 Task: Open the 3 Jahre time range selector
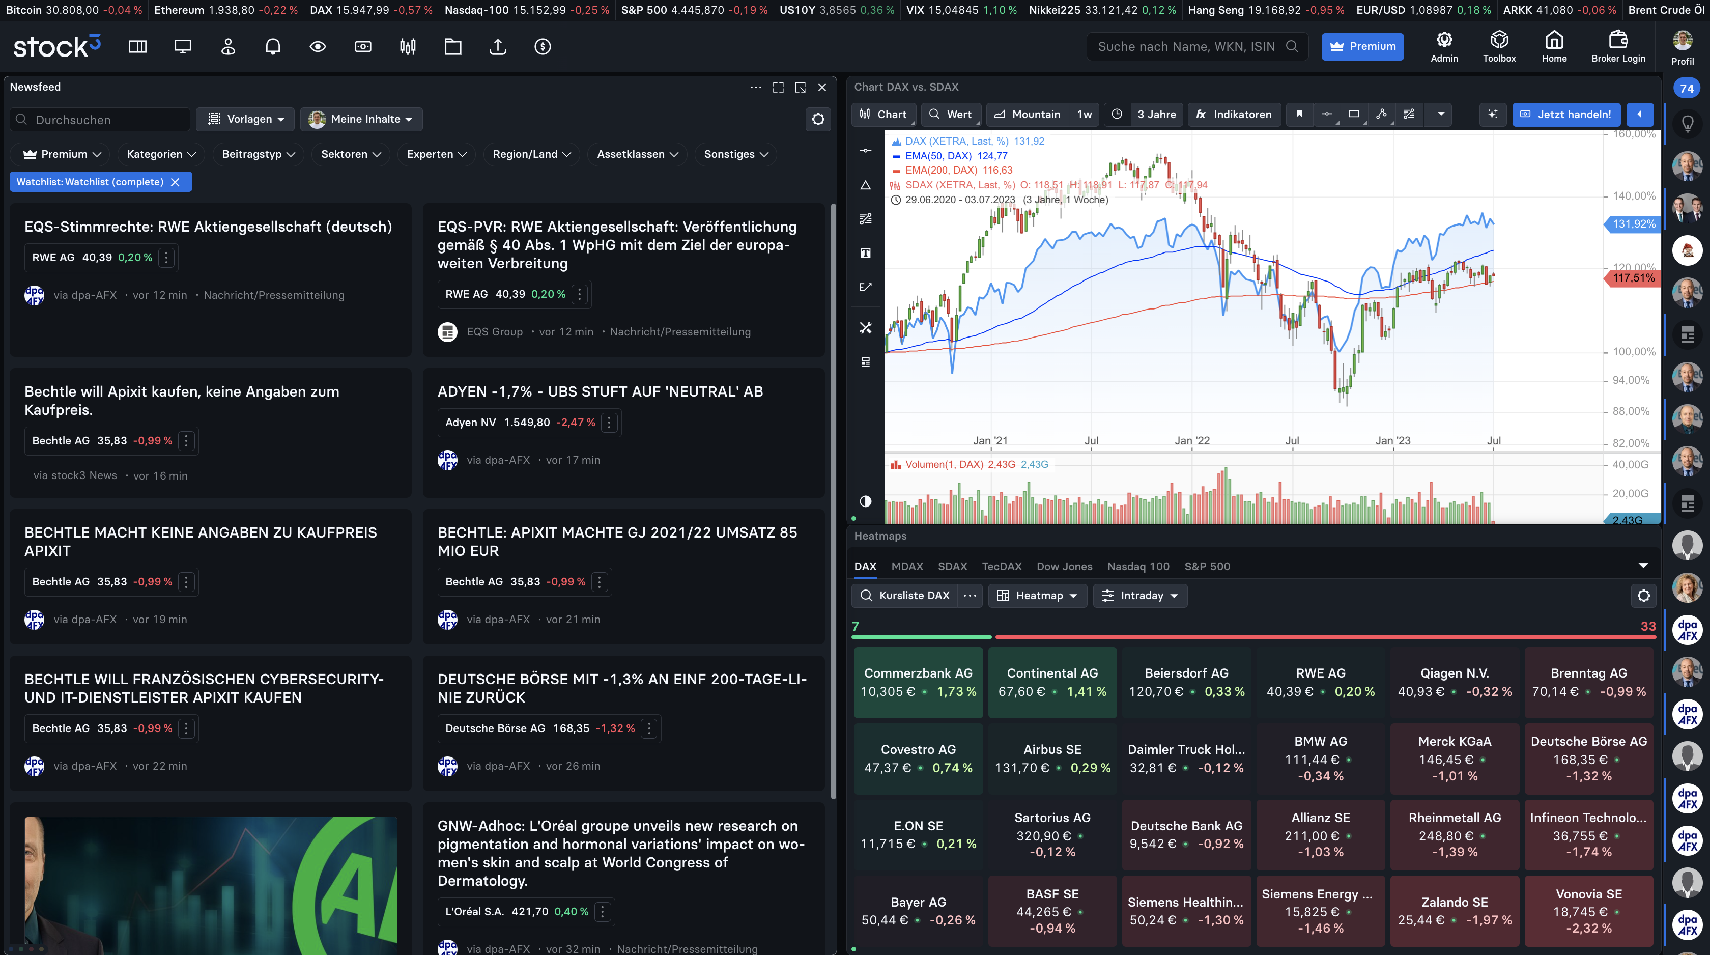pos(1156,114)
